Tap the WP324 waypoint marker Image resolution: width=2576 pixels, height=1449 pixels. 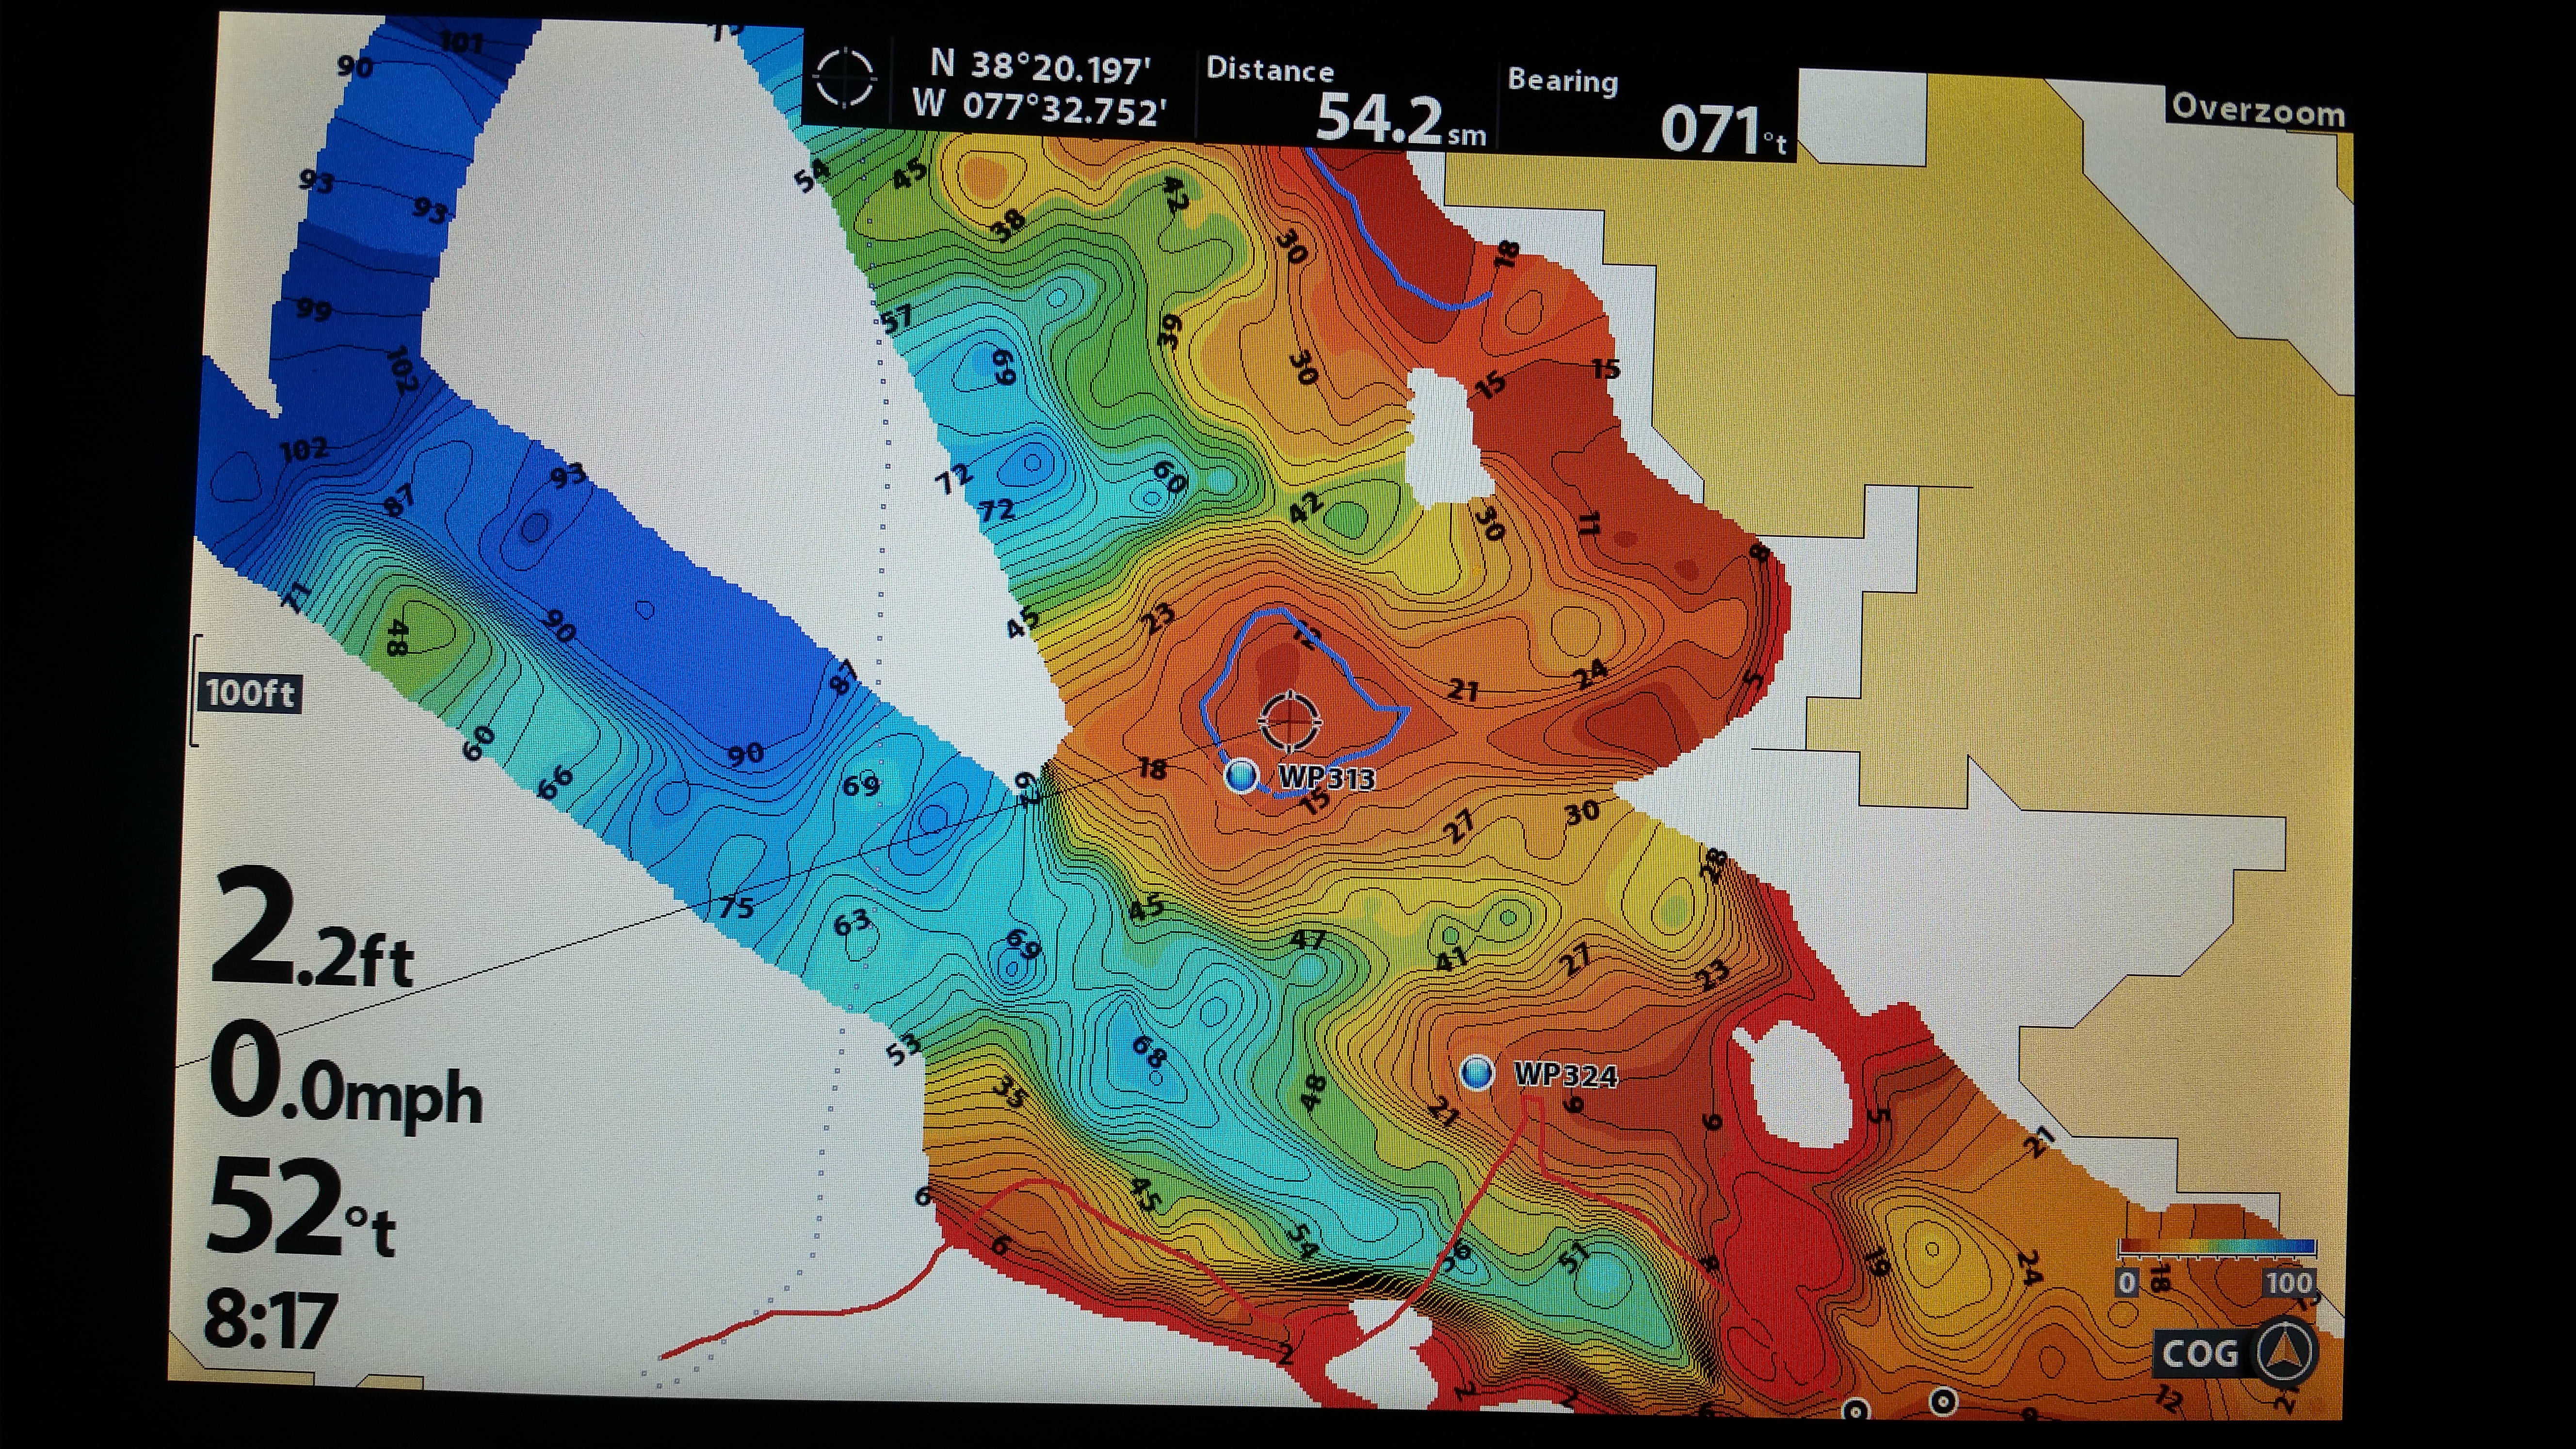click(x=1477, y=1073)
